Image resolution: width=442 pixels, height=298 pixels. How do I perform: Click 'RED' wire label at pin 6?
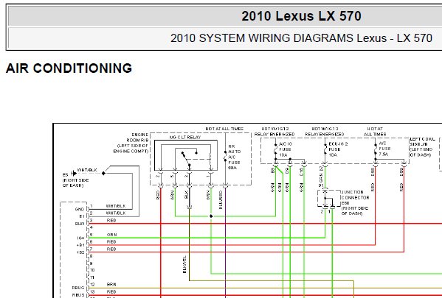tap(111, 242)
